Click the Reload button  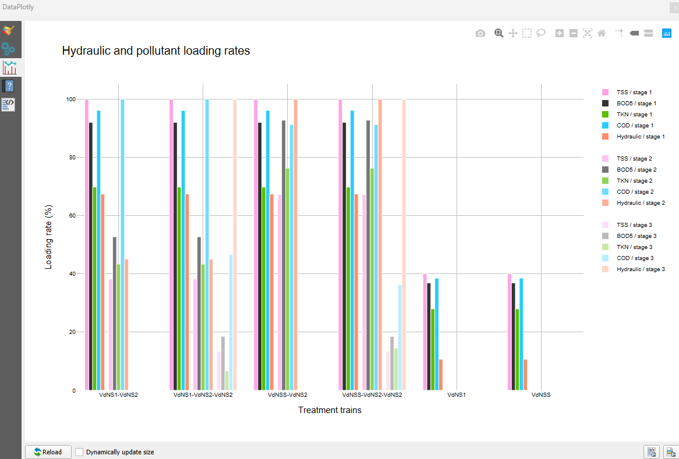pyautogui.click(x=48, y=452)
